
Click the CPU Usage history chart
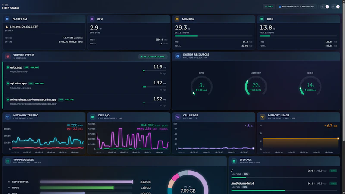tap(216, 137)
